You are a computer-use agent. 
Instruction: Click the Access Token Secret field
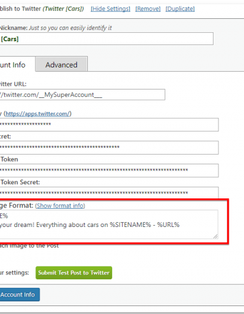(x=109, y=192)
